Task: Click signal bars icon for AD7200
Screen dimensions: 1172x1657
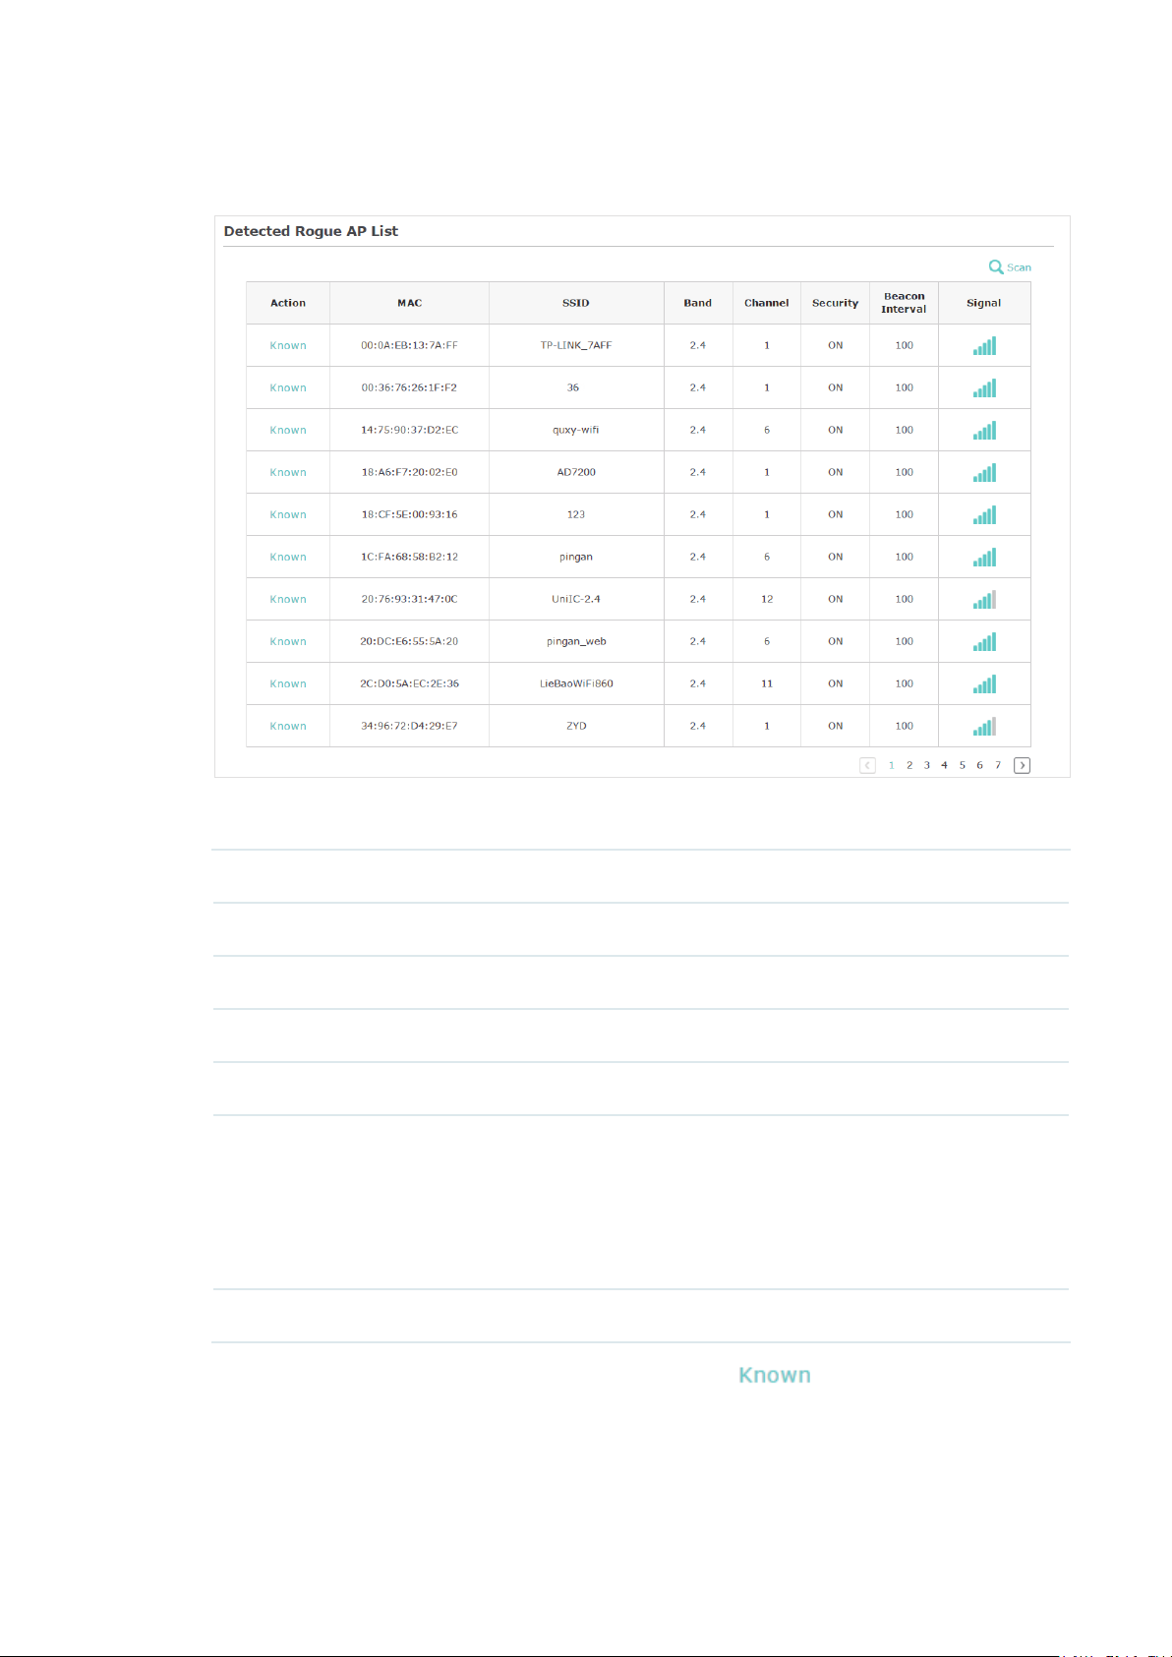Action: click(984, 472)
